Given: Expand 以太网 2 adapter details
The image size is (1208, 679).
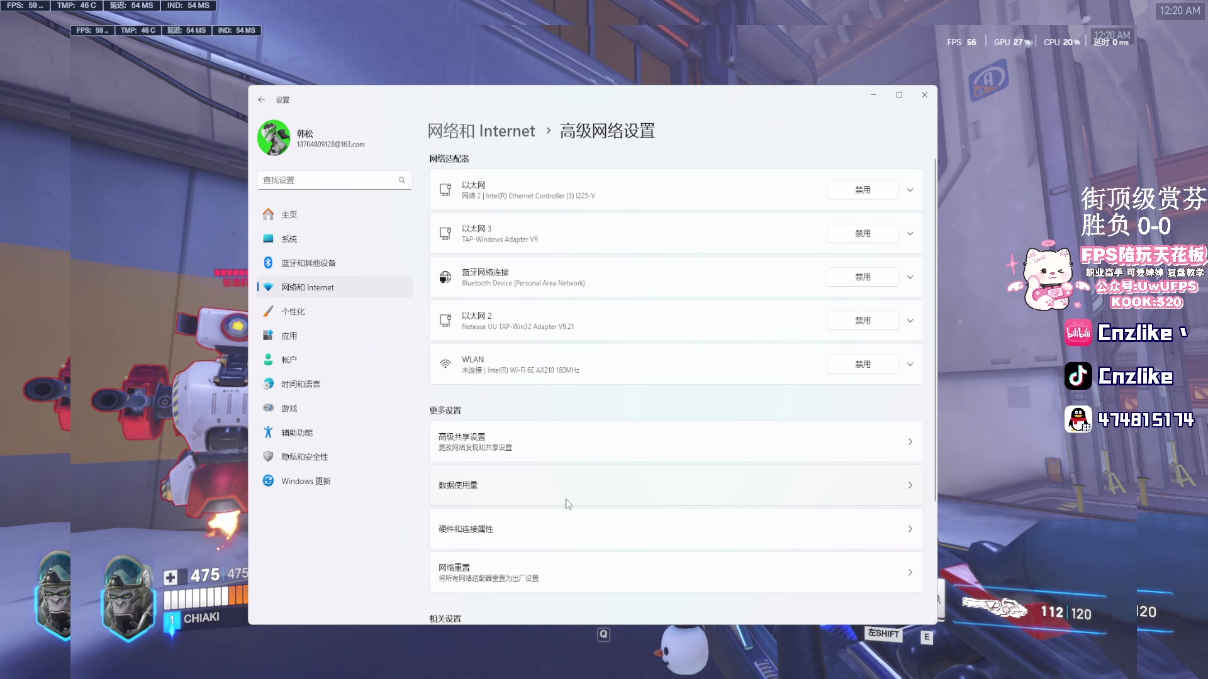Looking at the screenshot, I should click(910, 321).
